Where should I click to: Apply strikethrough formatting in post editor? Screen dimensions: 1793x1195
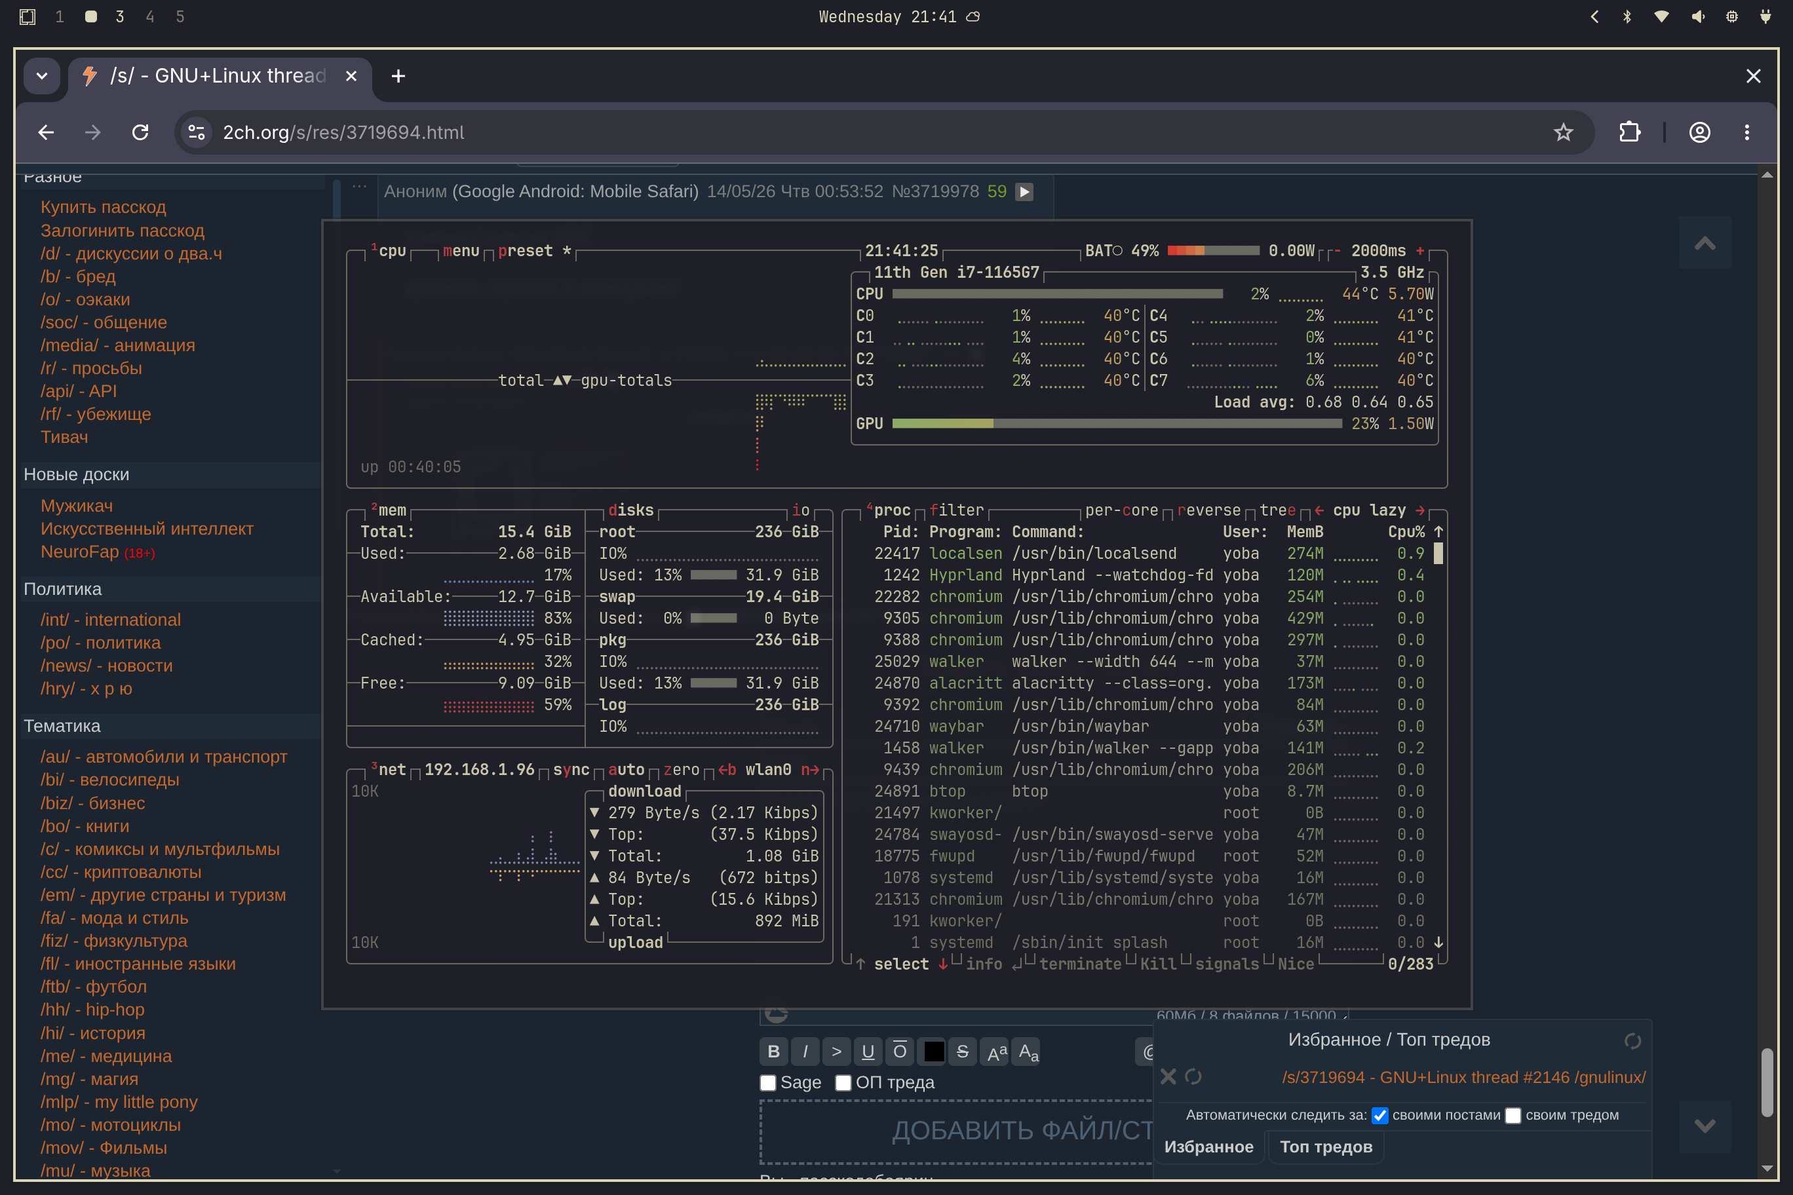[962, 1052]
